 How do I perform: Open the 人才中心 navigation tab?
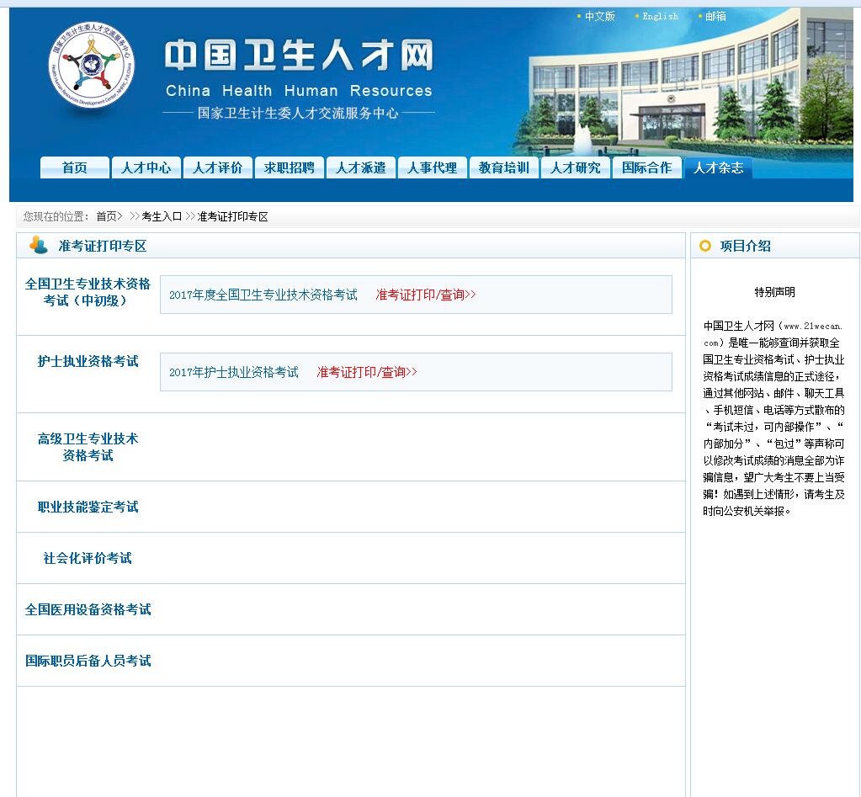pos(146,167)
